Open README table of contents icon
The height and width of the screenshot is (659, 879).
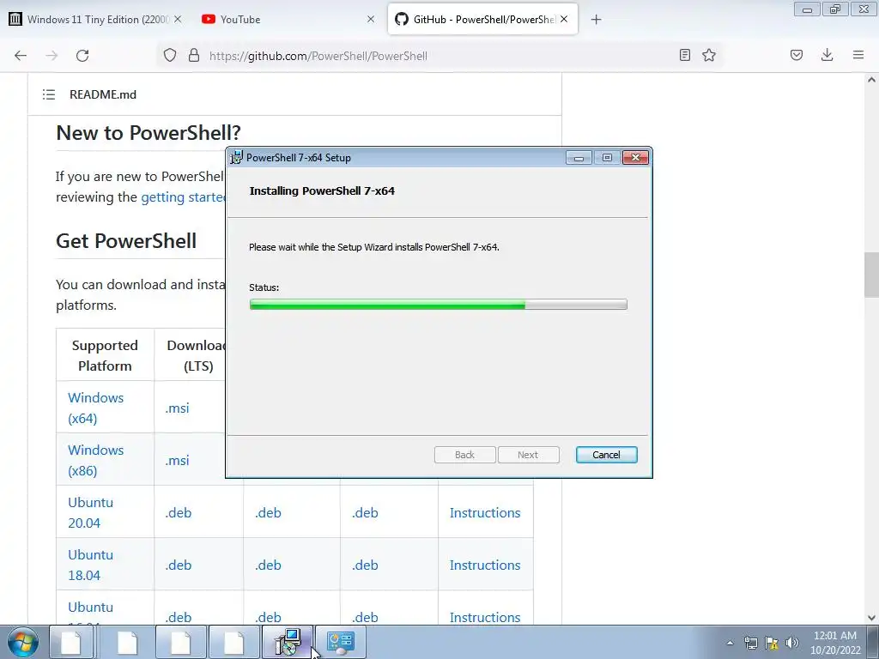coord(49,94)
